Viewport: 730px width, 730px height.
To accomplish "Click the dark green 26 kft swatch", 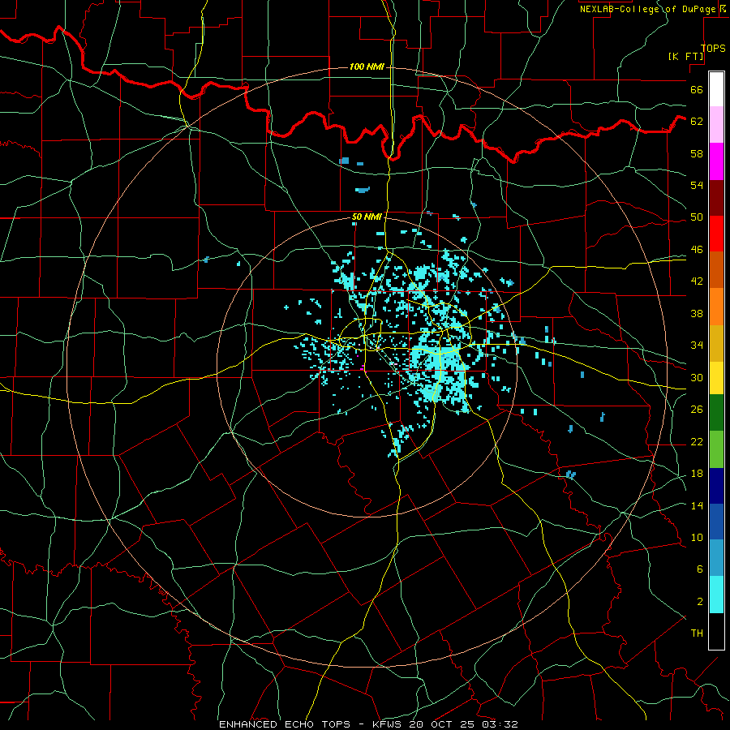I will pyautogui.click(x=716, y=413).
